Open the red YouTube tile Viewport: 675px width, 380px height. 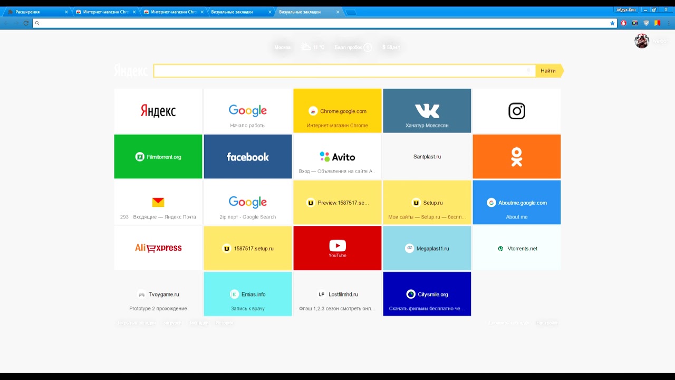pyautogui.click(x=337, y=248)
